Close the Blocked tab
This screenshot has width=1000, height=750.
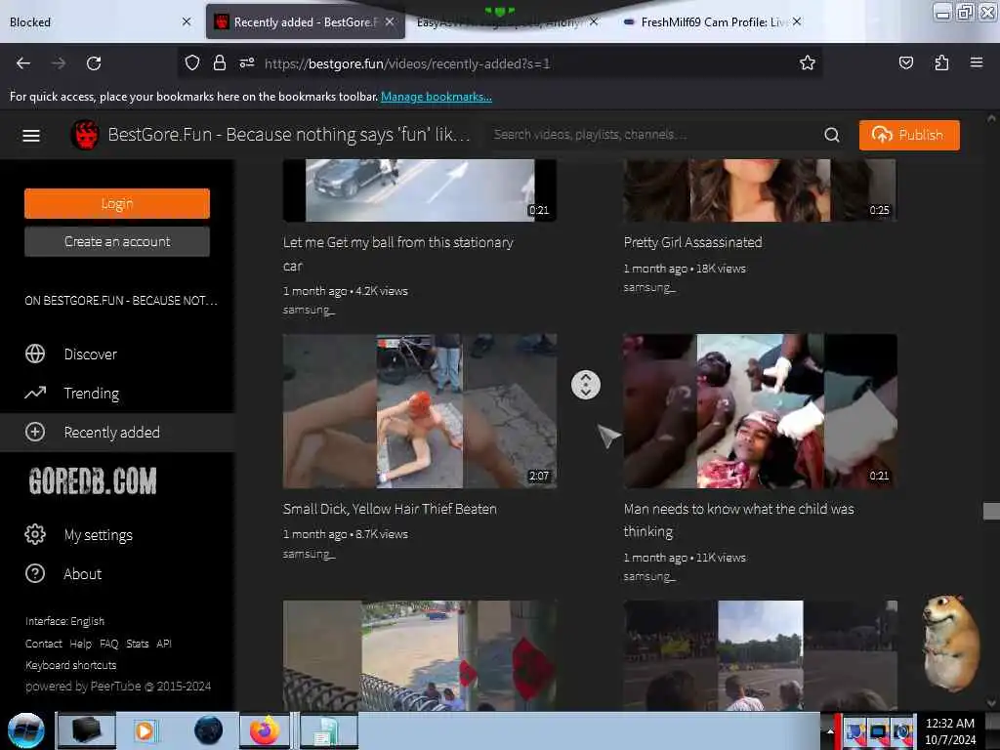(187, 21)
